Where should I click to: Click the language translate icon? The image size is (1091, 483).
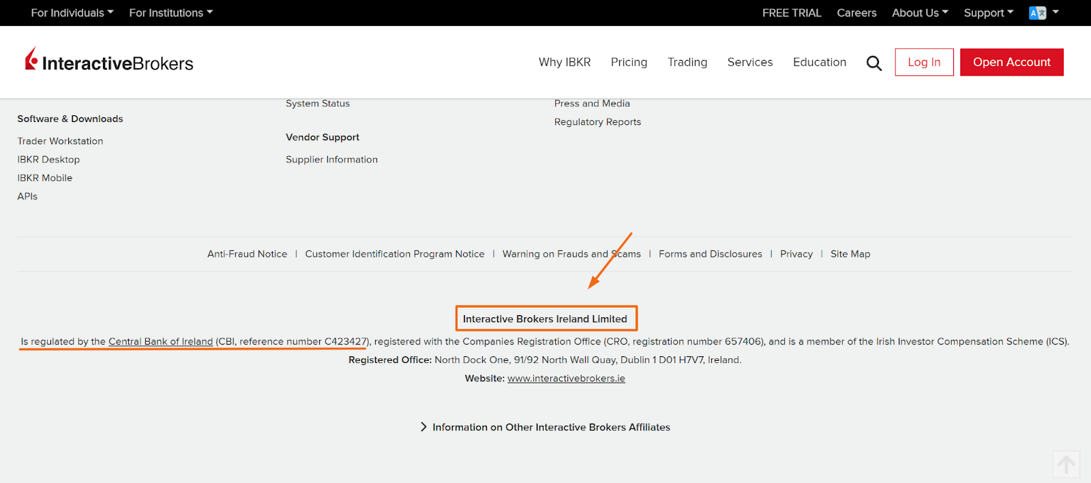point(1037,13)
